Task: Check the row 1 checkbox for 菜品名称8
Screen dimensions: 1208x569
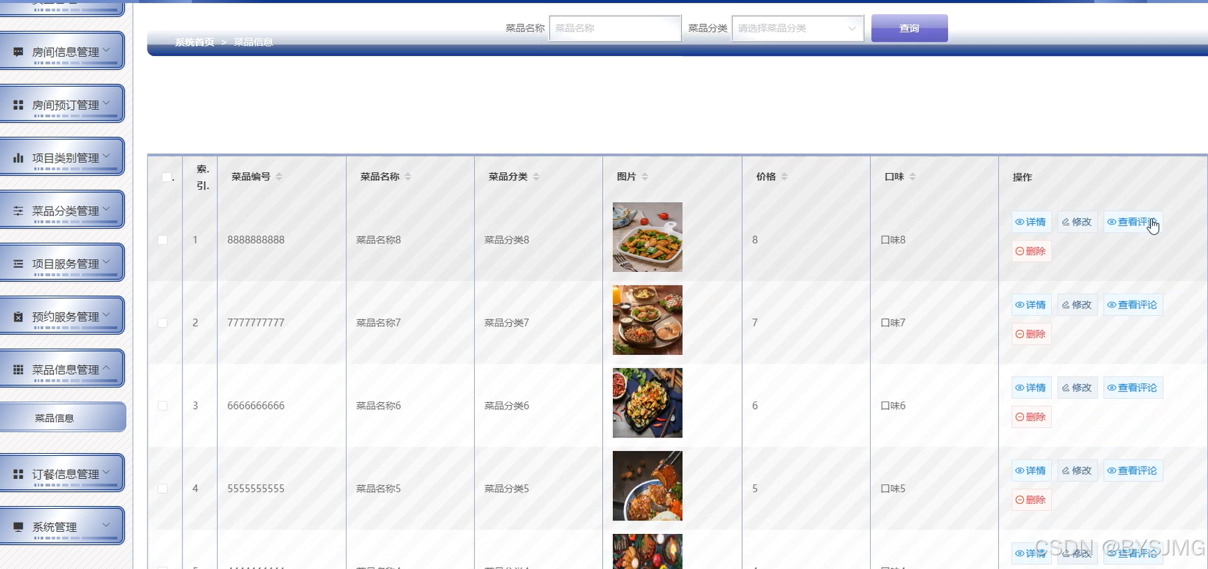Action: click(163, 240)
